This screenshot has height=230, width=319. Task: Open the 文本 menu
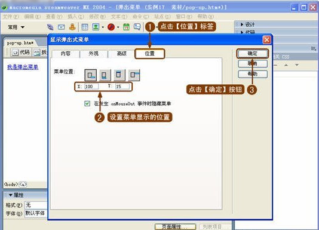119,17
